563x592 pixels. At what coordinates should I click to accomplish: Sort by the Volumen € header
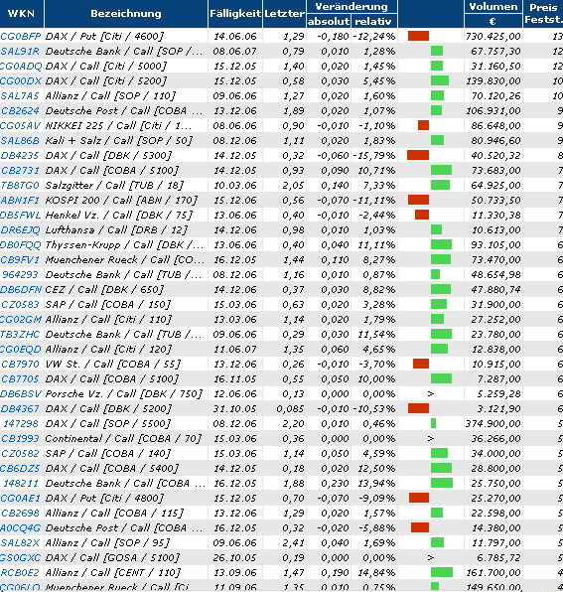[493, 14]
